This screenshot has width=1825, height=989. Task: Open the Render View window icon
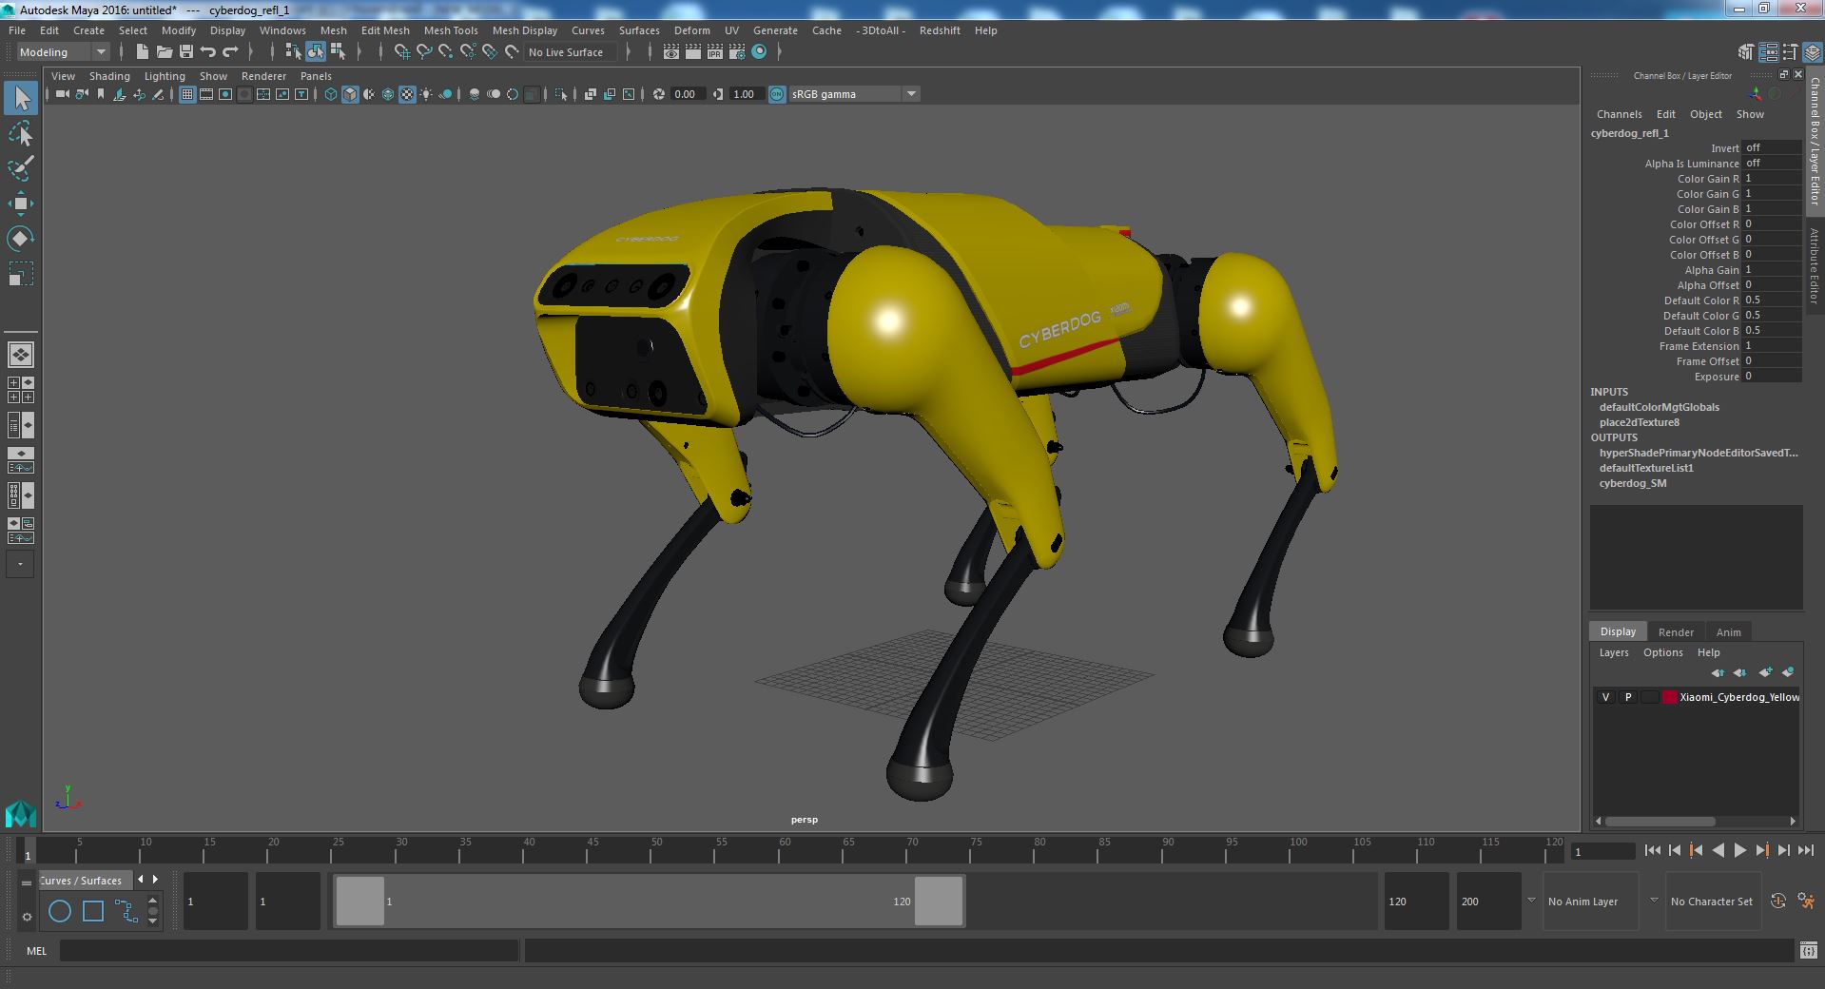(670, 51)
